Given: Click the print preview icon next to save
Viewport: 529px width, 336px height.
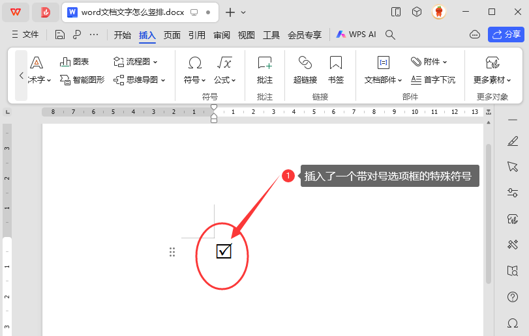Looking at the screenshot, I should (x=77, y=35).
